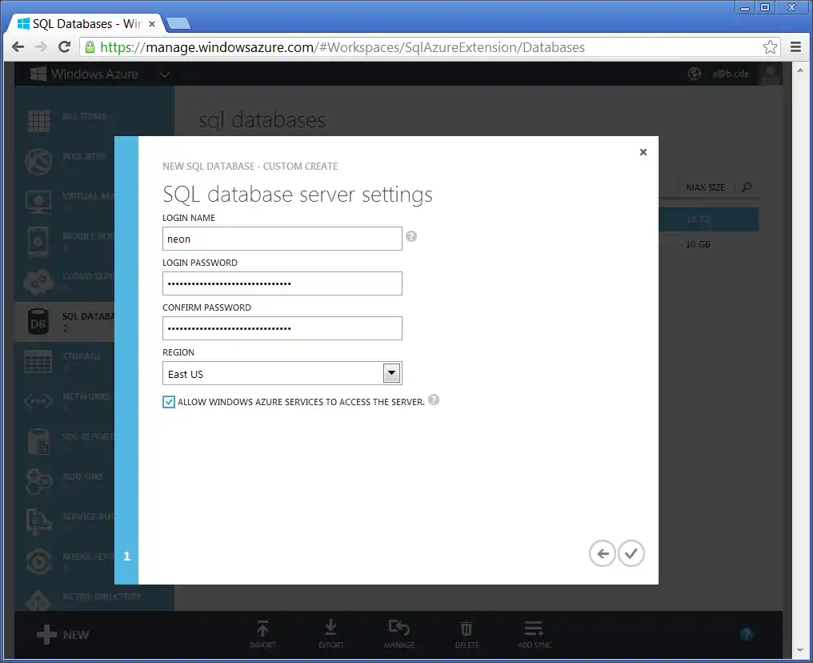The width and height of the screenshot is (813, 663).
Task: Click the page scrollbar down arrow
Action: [x=800, y=649]
